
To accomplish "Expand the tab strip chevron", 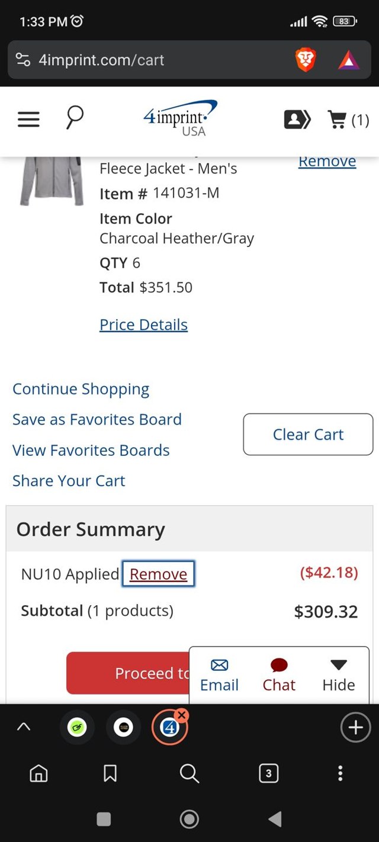I will point(24,727).
